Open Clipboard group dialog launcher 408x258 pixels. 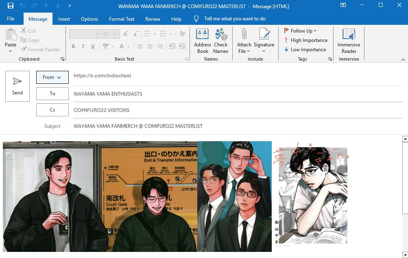pyautogui.click(x=63, y=59)
